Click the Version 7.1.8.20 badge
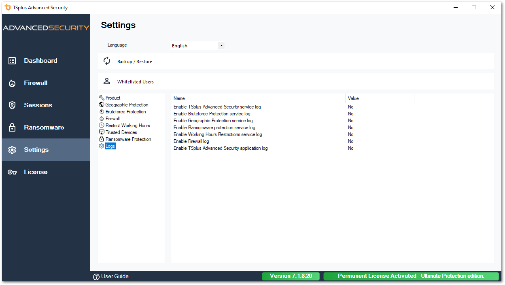 pos(291,276)
